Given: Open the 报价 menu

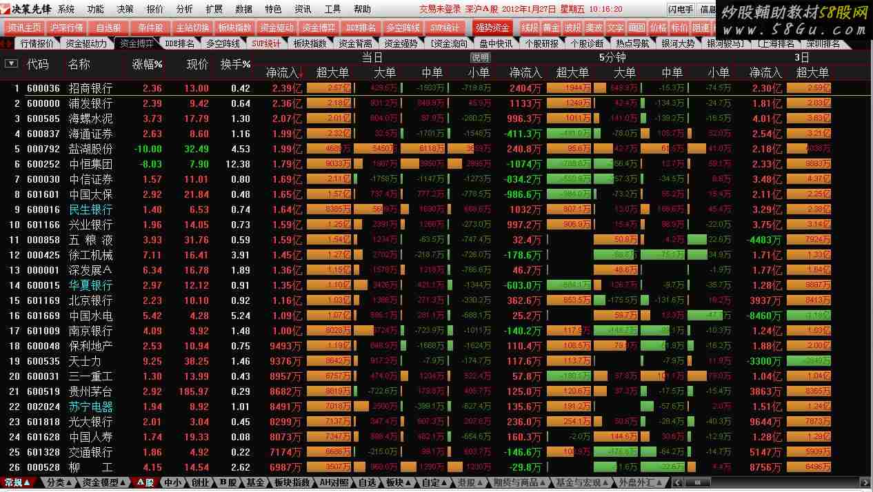Looking at the screenshot, I should click(x=155, y=9).
